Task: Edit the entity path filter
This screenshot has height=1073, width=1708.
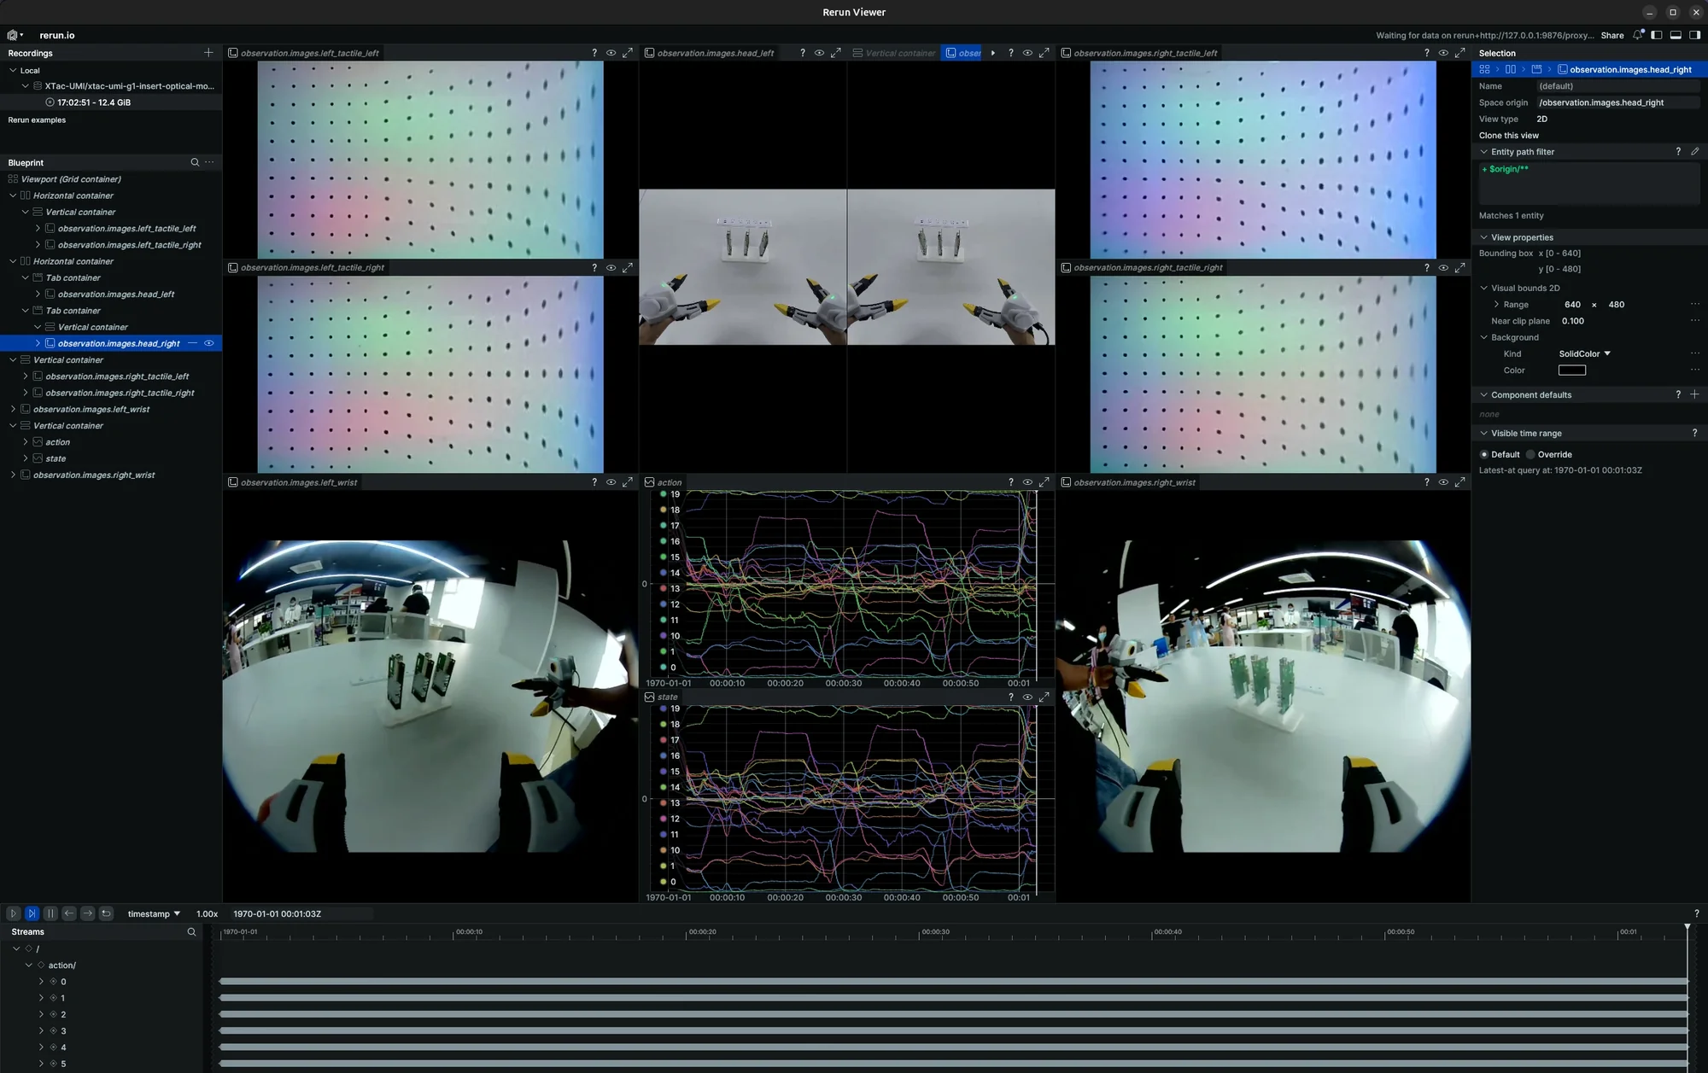Action: point(1694,152)
